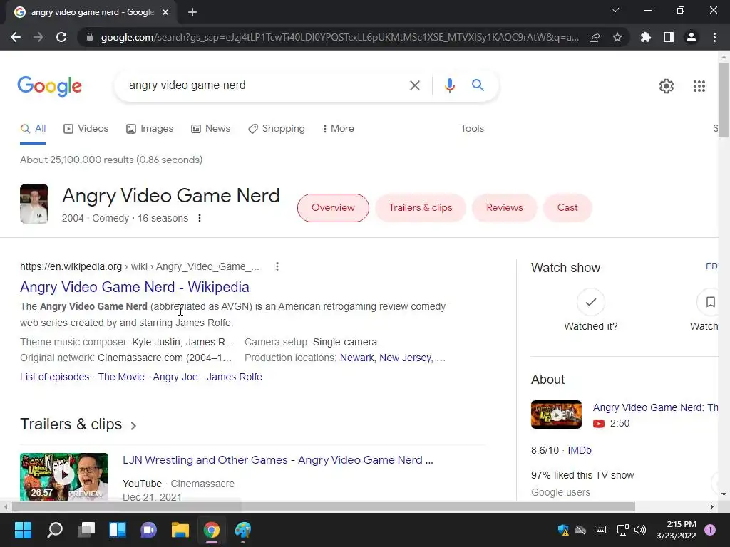The width and height of the screenshot is (730, 547).
Task: Open the Windows Start menu
Action: (23, 530)
